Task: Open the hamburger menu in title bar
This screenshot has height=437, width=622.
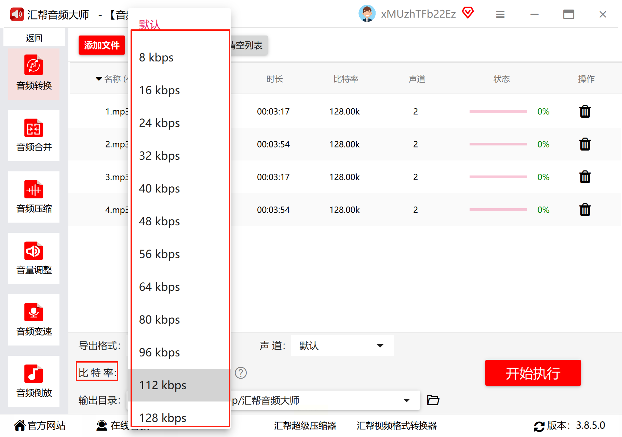Action: (x=500, y=14)
